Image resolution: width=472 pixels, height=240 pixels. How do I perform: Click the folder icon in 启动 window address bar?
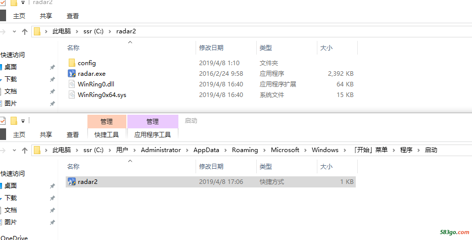click(x=37, y=150)
